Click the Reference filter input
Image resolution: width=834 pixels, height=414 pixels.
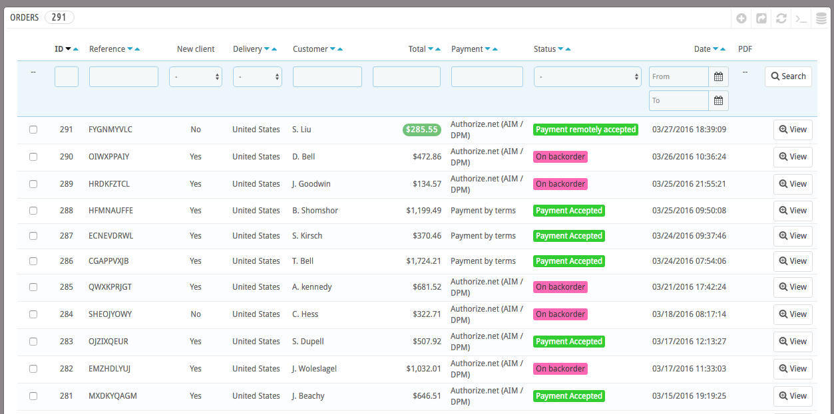tap(124, 76)
